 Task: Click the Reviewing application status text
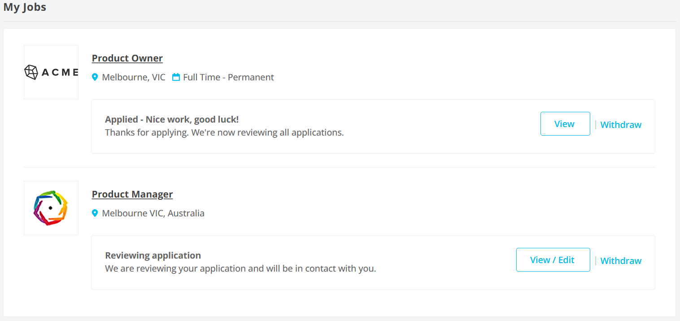[153, 255]
